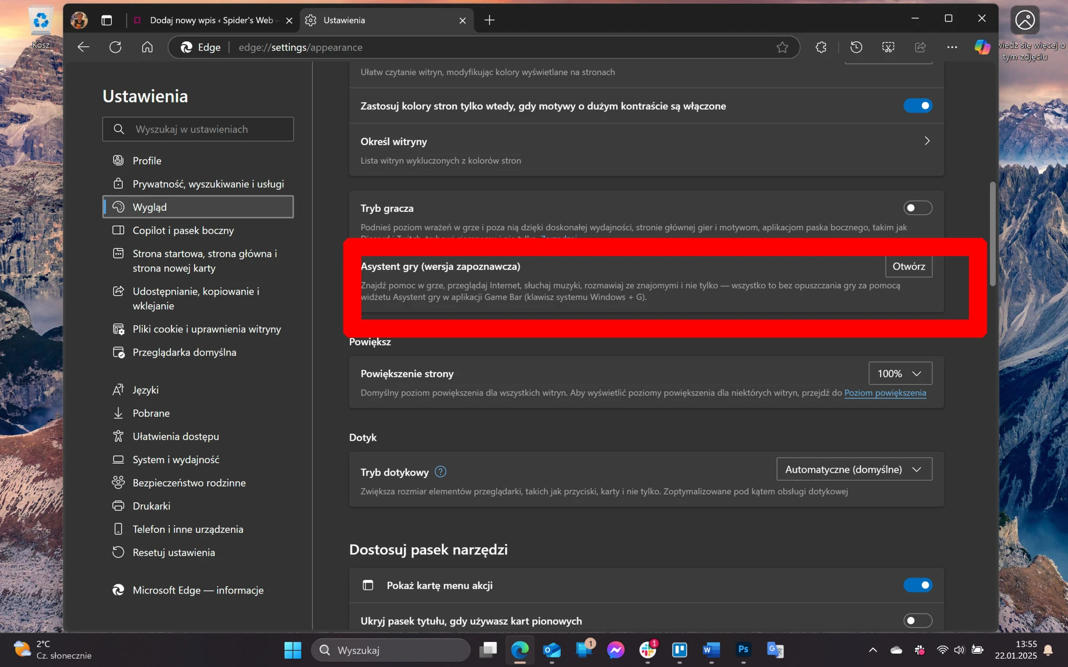The image size is (1068, 667).
Task: Refresh the page using reload icon
Action: pos(115,47)
